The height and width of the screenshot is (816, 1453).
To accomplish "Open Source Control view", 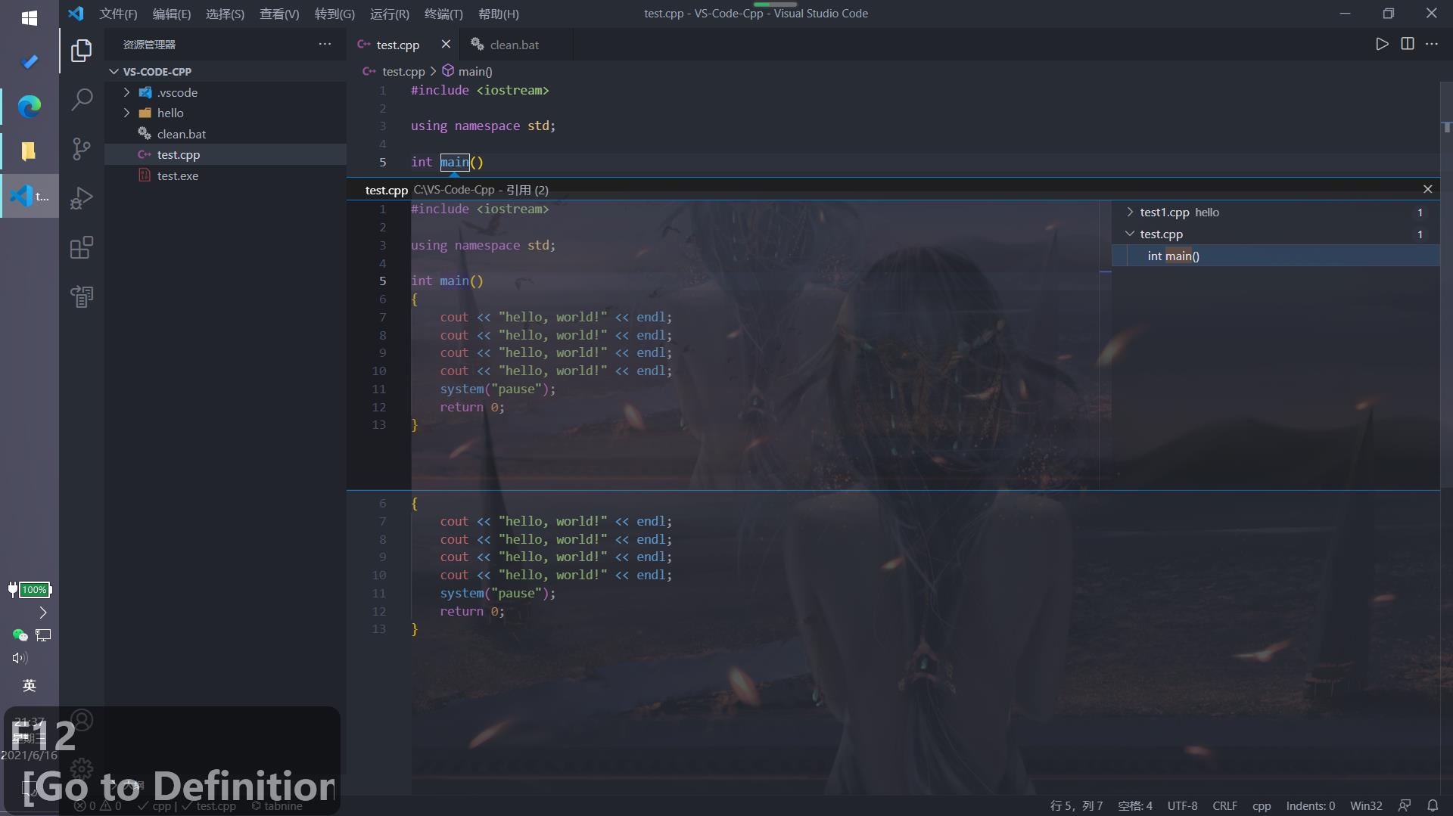I will (81, 149).
